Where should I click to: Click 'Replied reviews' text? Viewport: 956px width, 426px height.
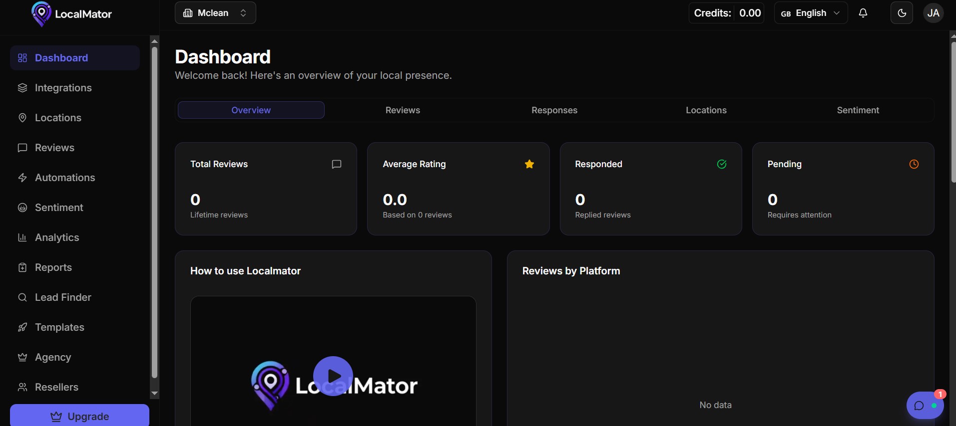pos(603,215)
